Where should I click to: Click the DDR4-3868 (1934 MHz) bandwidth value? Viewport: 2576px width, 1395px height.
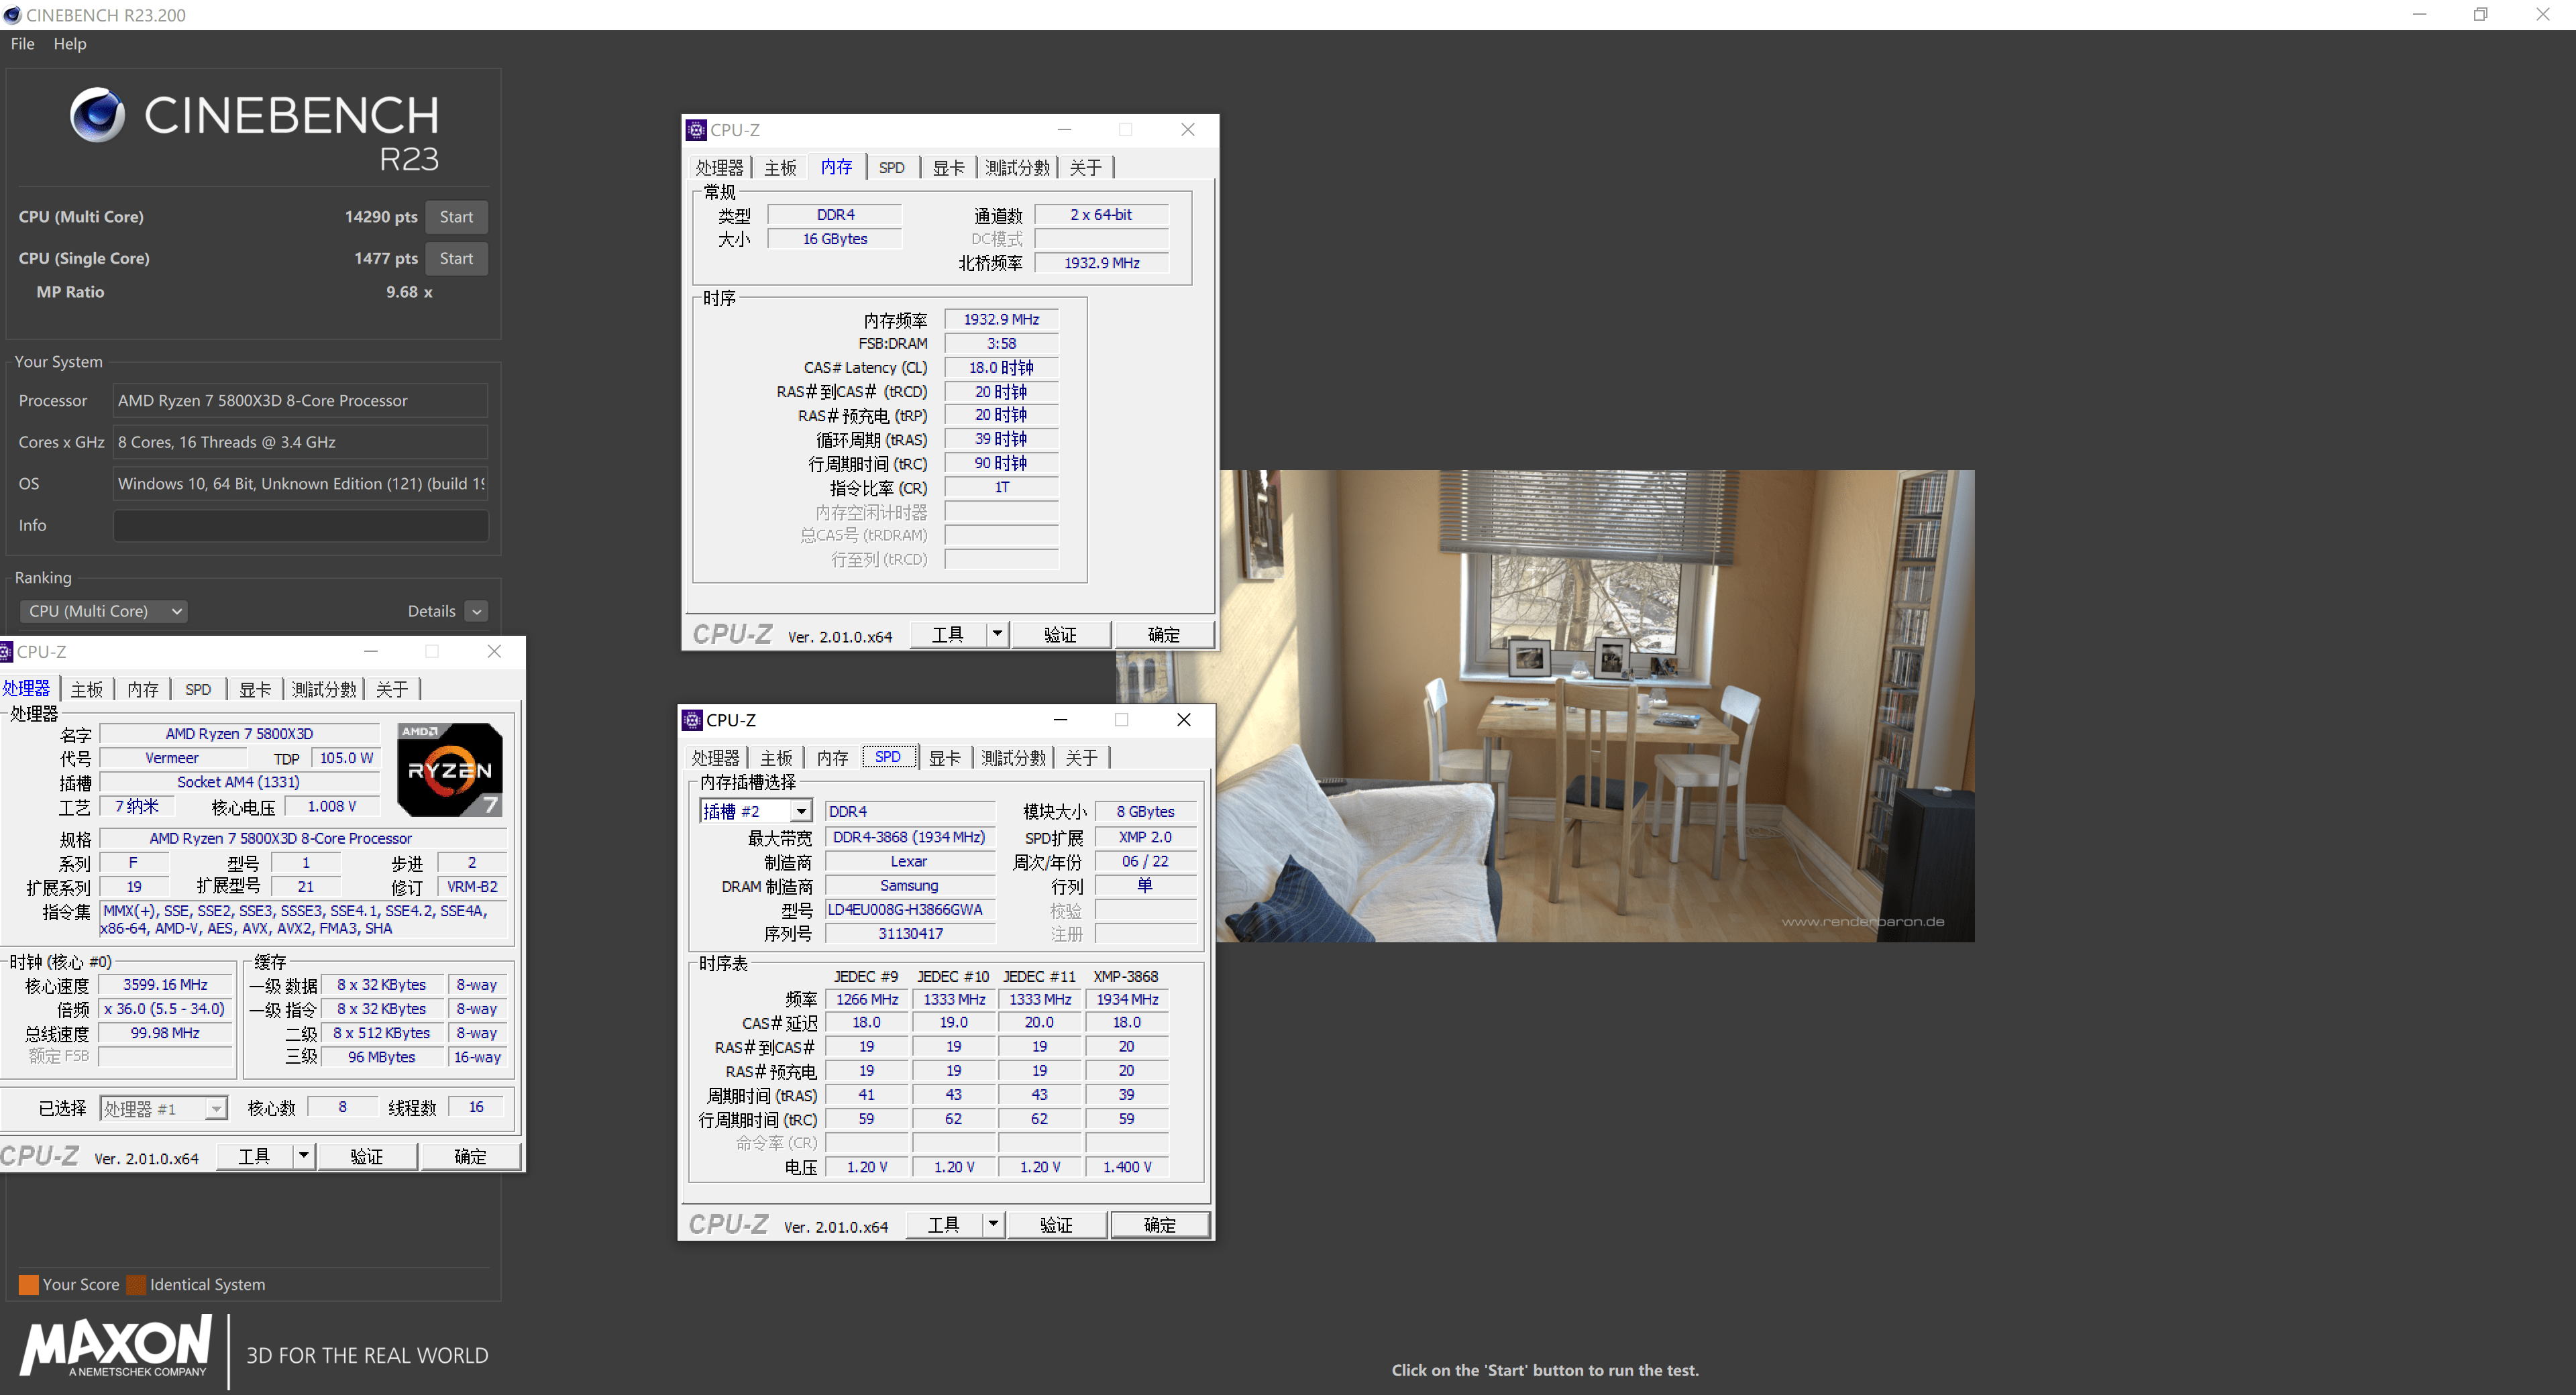(x=909, y=837)
